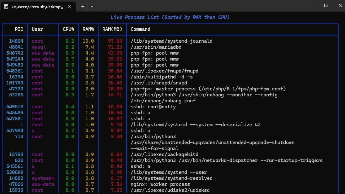Select PID 48041
The width and height of the screenshot is (345, 194).
tap(16, 47)
